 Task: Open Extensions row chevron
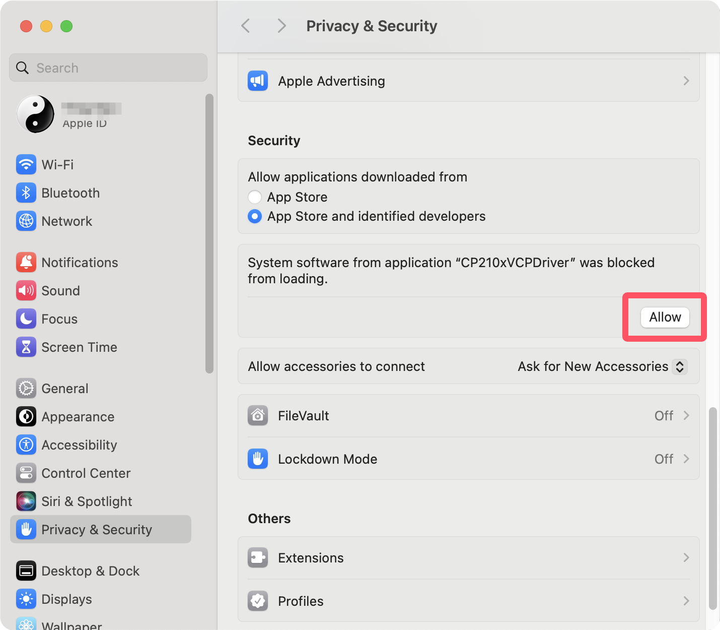point(686,558)
